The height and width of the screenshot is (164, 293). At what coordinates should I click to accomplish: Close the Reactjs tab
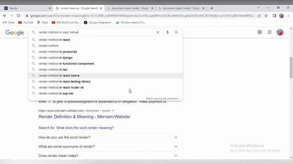click(49, 8)
